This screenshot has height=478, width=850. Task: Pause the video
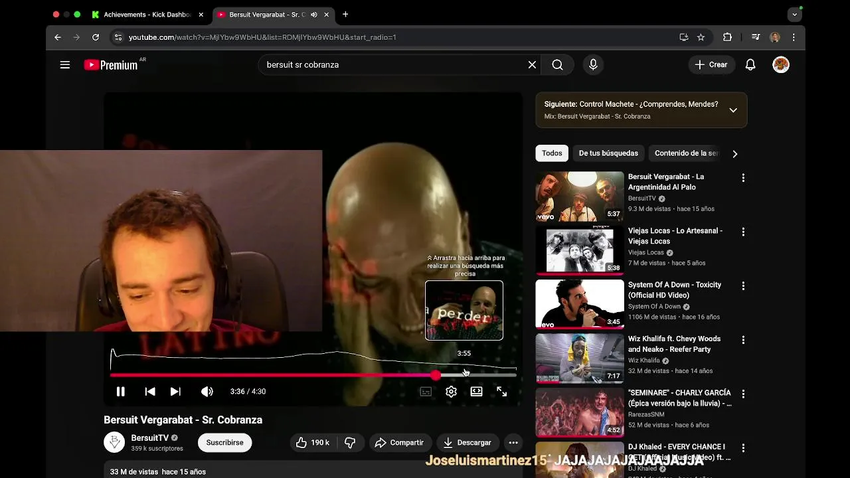121,392
